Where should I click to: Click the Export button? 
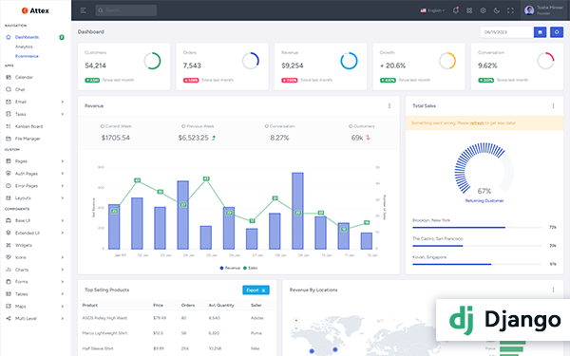pyautogui.click(x=256, y=290)
